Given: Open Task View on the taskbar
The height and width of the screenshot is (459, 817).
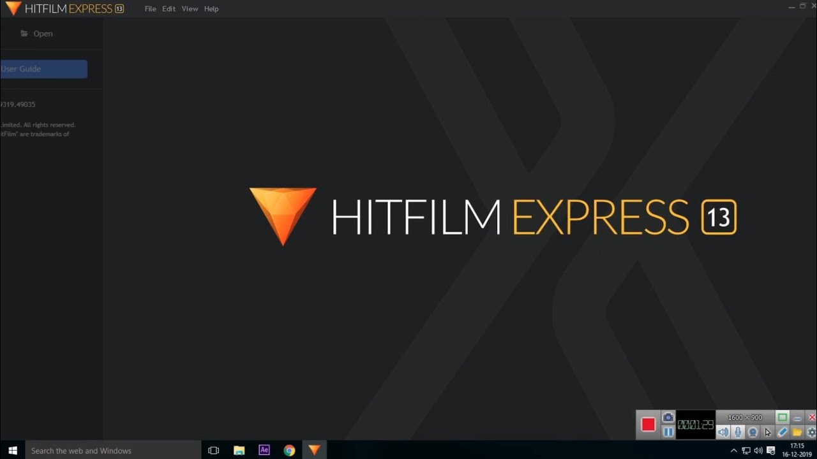Looking at the screenshot, I should [214, 450].
